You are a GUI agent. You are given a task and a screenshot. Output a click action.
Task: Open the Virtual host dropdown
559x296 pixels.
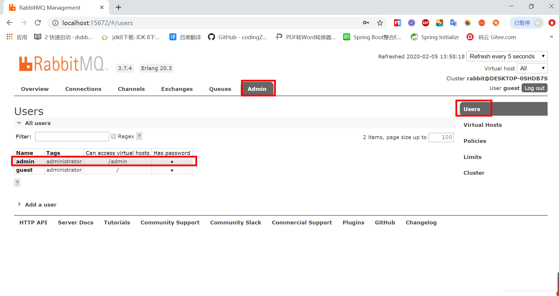pyautogui.click(x=532, y=68)
